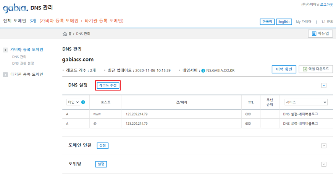Click the 호스트 column header
Screen dimensions: 336x175
pos(106,102)
